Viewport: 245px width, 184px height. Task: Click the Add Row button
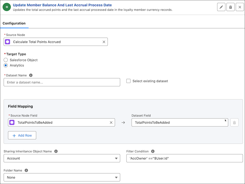22,135
